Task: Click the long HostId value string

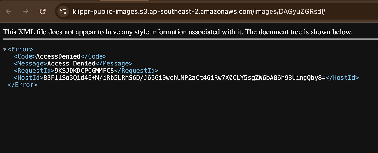Action: (184, 77)
